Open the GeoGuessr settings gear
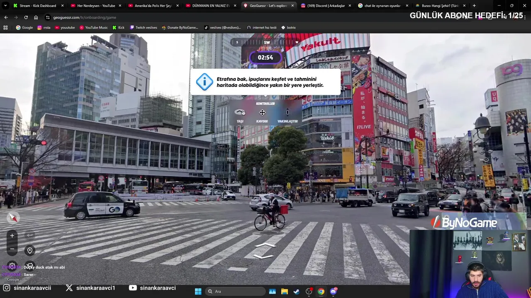 click(12, 266)
